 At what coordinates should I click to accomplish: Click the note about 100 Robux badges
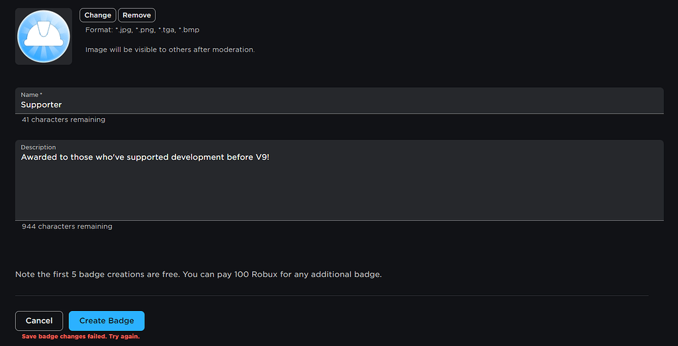[x=199, y=275]
